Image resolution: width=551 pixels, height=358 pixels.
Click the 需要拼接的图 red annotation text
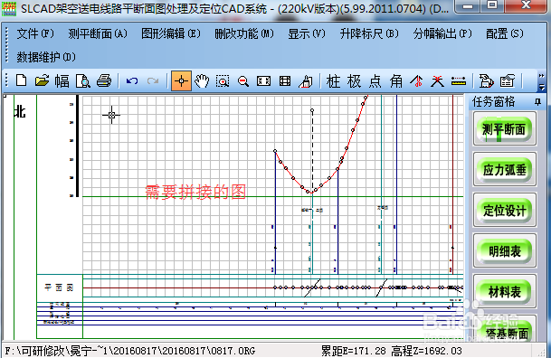[195, 192]
